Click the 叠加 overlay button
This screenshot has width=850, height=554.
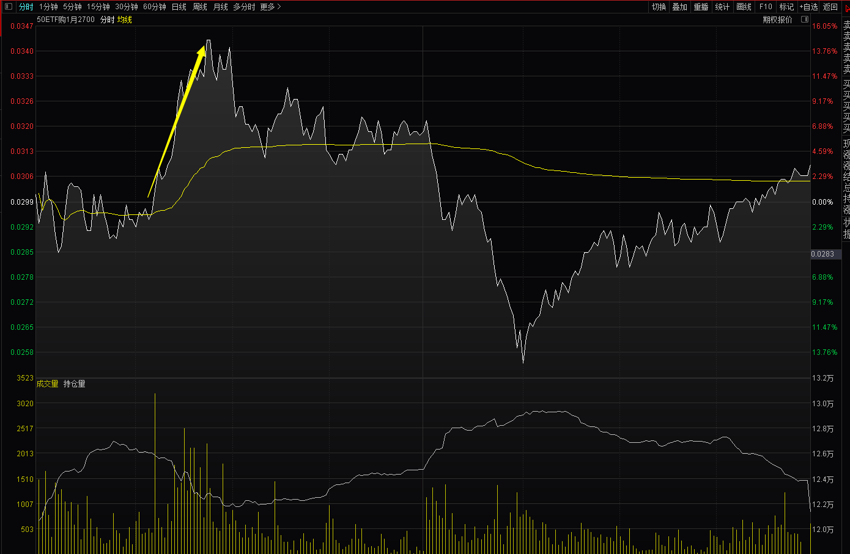[x=680, y=7]
